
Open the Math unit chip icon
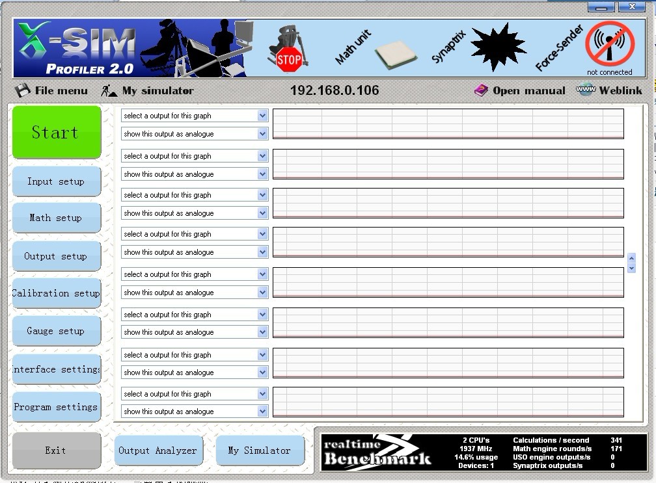click(x=395, y=55)
